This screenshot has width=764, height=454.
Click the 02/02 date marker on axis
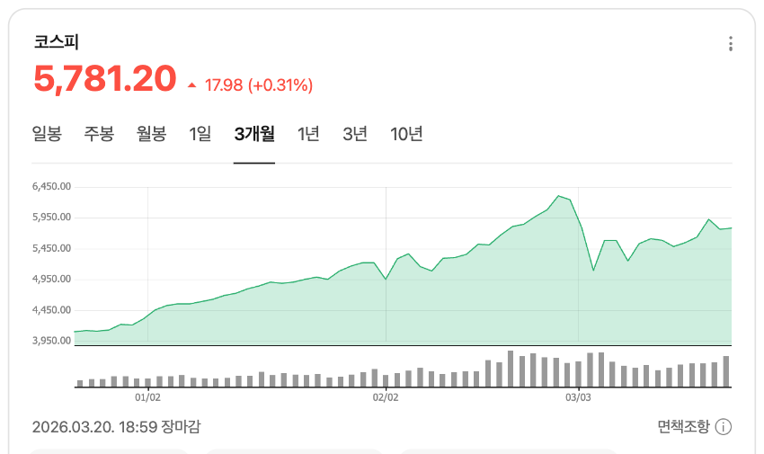[386, 397]
